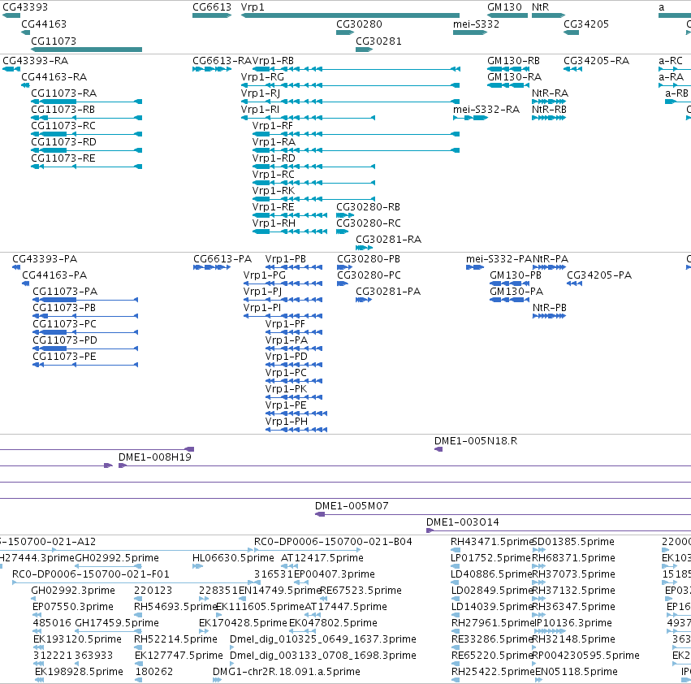Select the 'NtR' gene name label

(540, 7)
